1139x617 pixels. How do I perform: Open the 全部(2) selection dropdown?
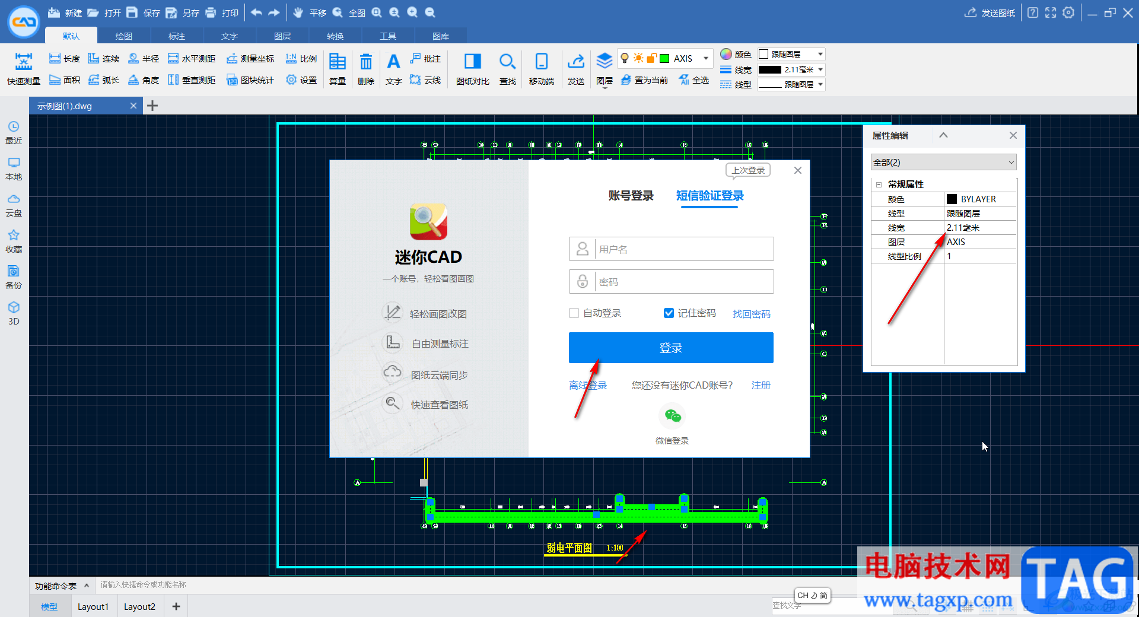(x=944, y=162)
